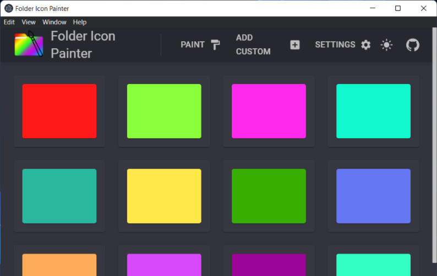Select the mint green color swatch
The image size is (437, 276).
pyautogui.click(x=374, y=265)
